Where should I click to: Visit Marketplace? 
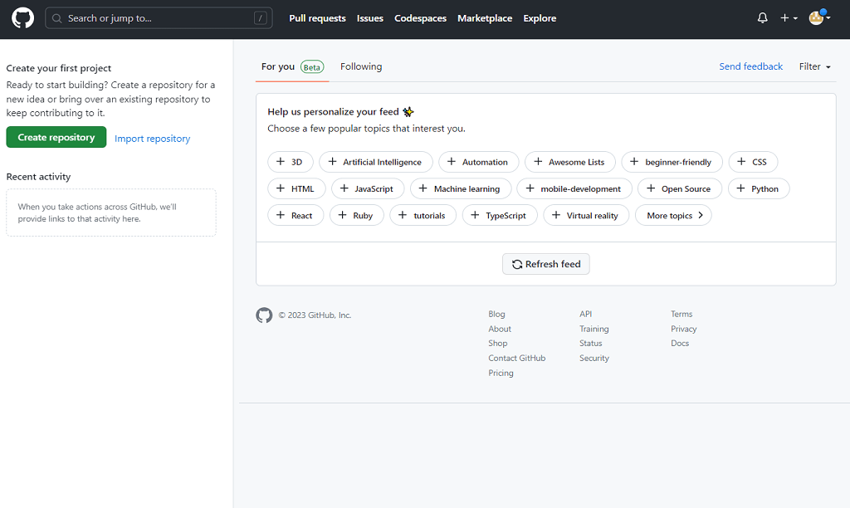pos(485,18)
